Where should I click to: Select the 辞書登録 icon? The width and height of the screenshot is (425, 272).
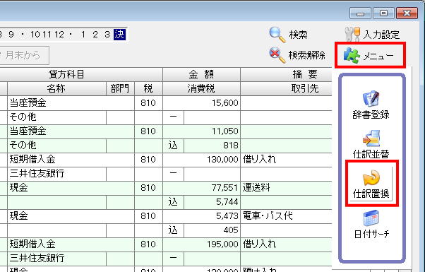[x=371, y=99]
